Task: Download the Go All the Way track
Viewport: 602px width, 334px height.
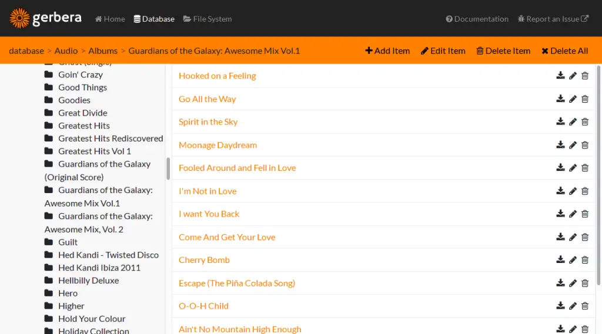Action: [560, 99]
